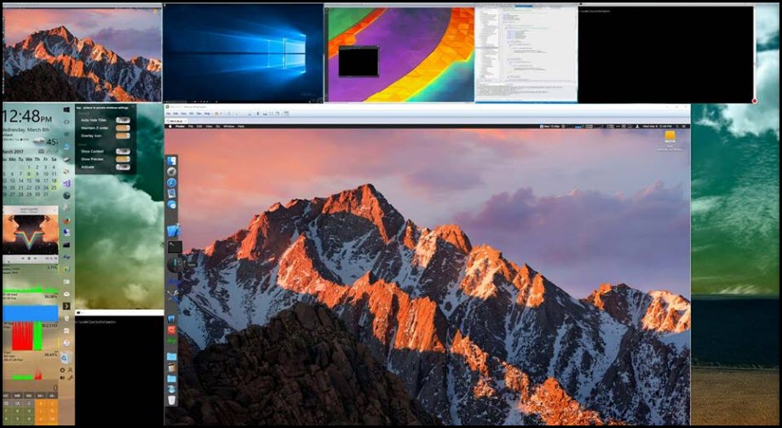
Task: Select the macOS Sierra window thumbnail
Action: point(83,54)
